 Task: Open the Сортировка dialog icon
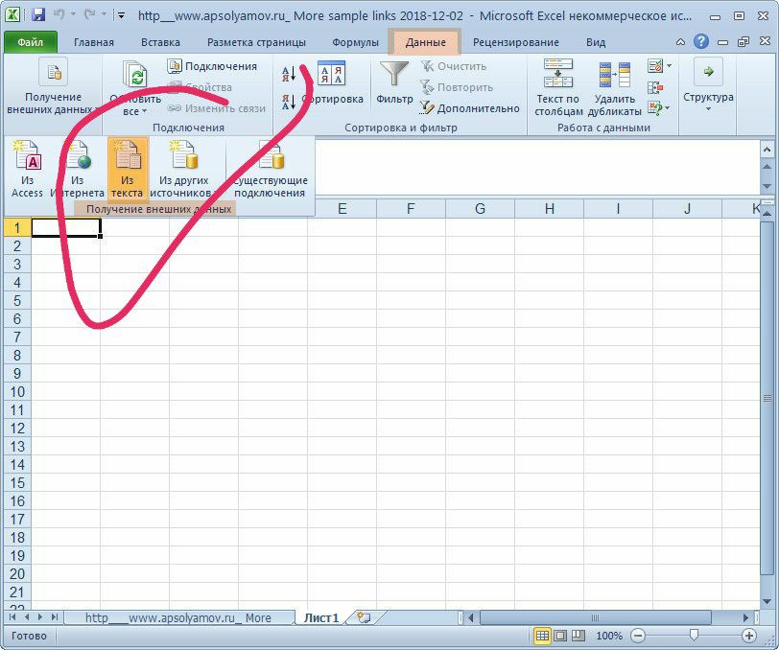331,74
